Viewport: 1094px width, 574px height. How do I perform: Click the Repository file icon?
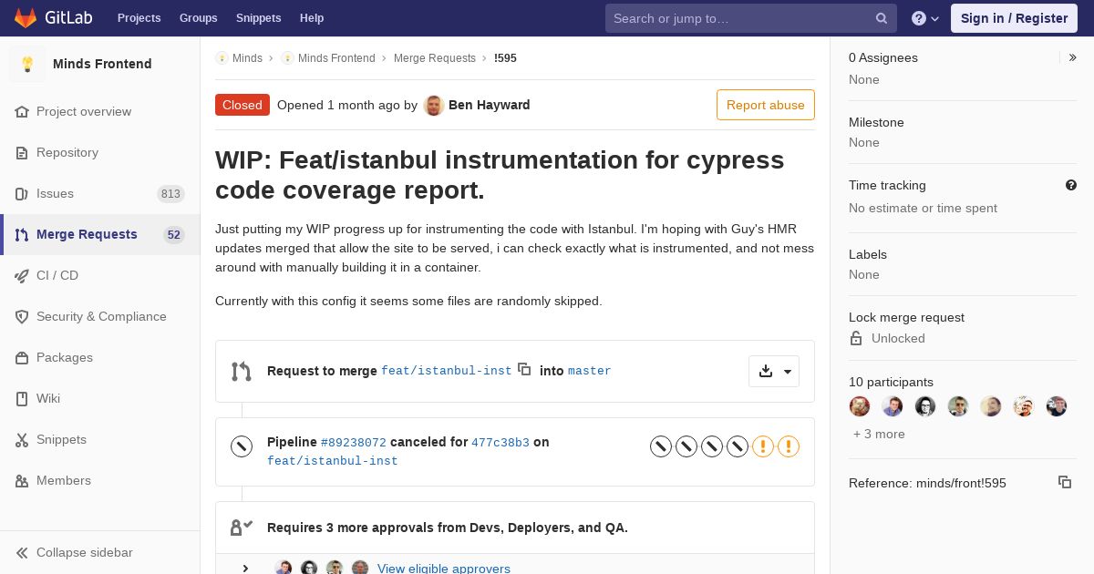tap(22, 152)
